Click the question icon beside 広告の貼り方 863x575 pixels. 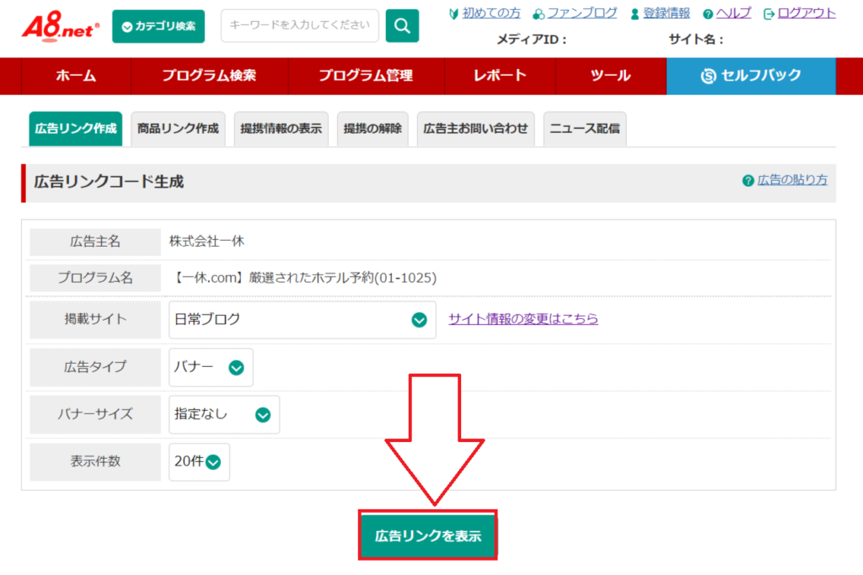click(x=748, y=180)
